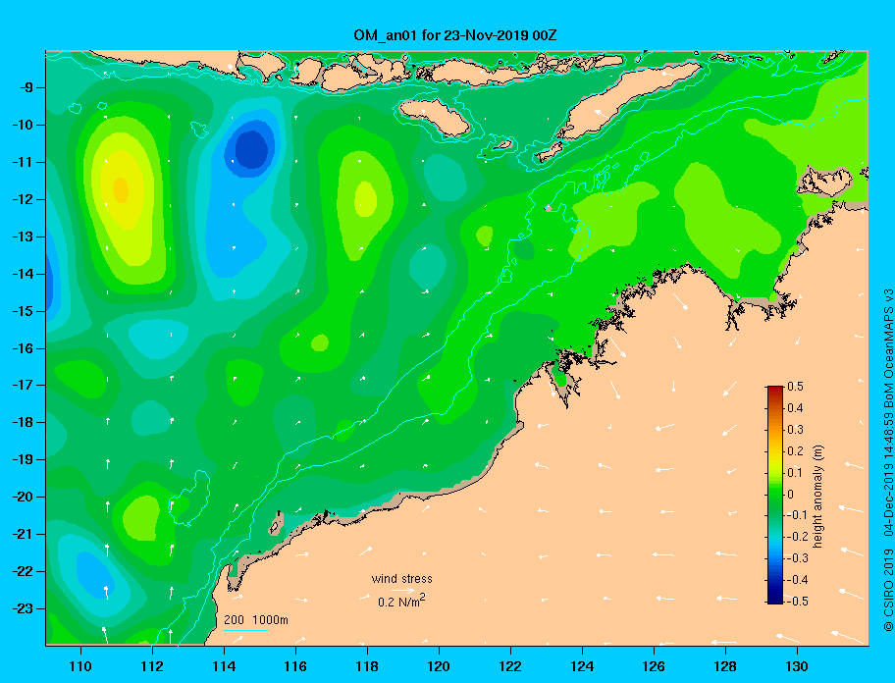Click latitude label -12 on left axis
Viewport: 895px width, 683px height.
click(x=23, y=199)
